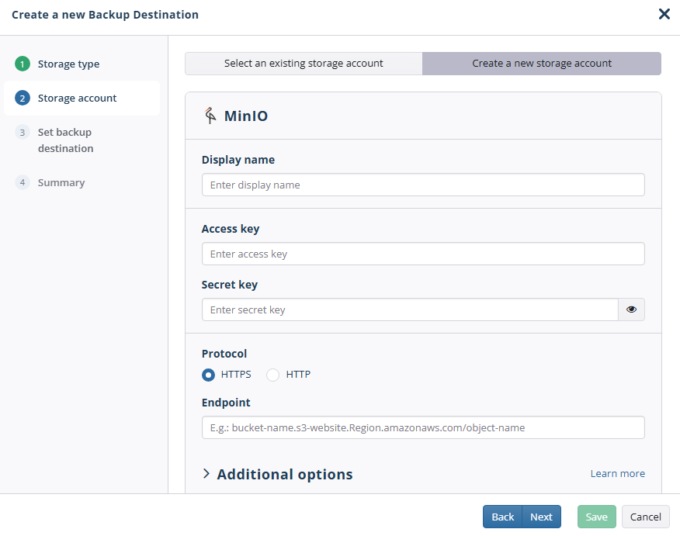
Task: Switch to Select an existing storage account tab
Action: point(304,64)
